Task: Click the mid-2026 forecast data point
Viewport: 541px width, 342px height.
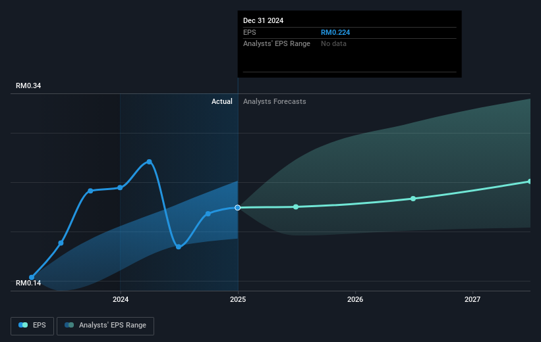Action: (x=413, y=199)
